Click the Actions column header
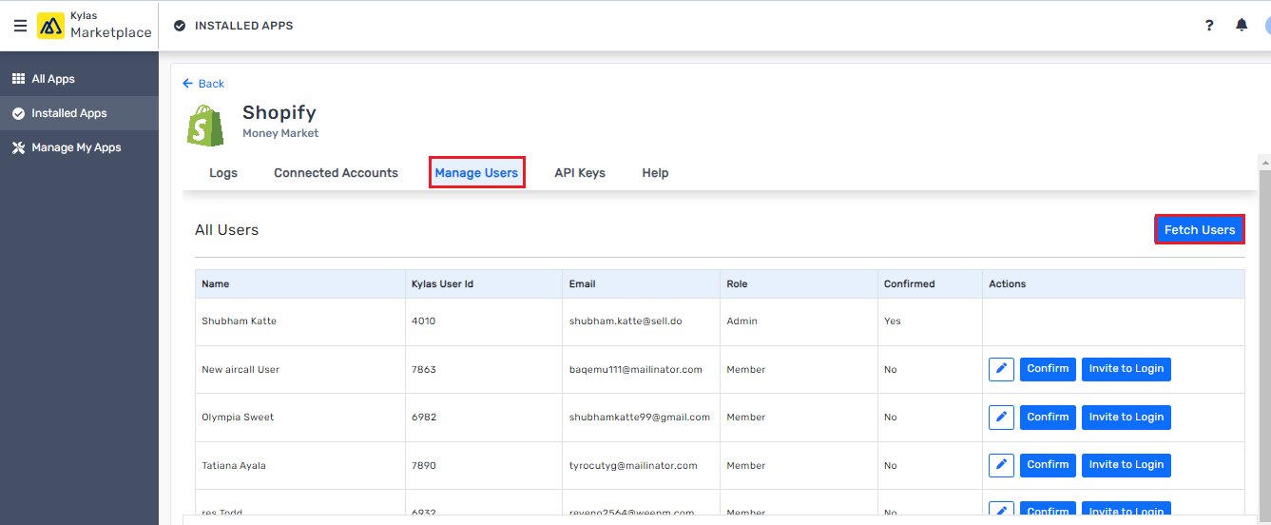Viewport: 1271px width, 525px height. pos(1113,283)
